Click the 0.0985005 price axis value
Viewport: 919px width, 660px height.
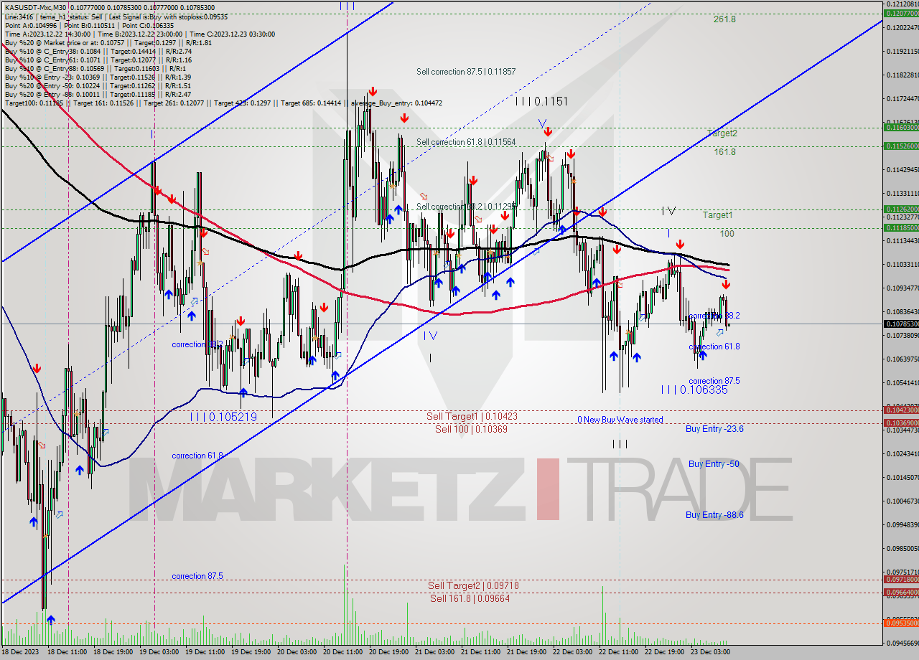pyautogui.click(x=901, y=548)
